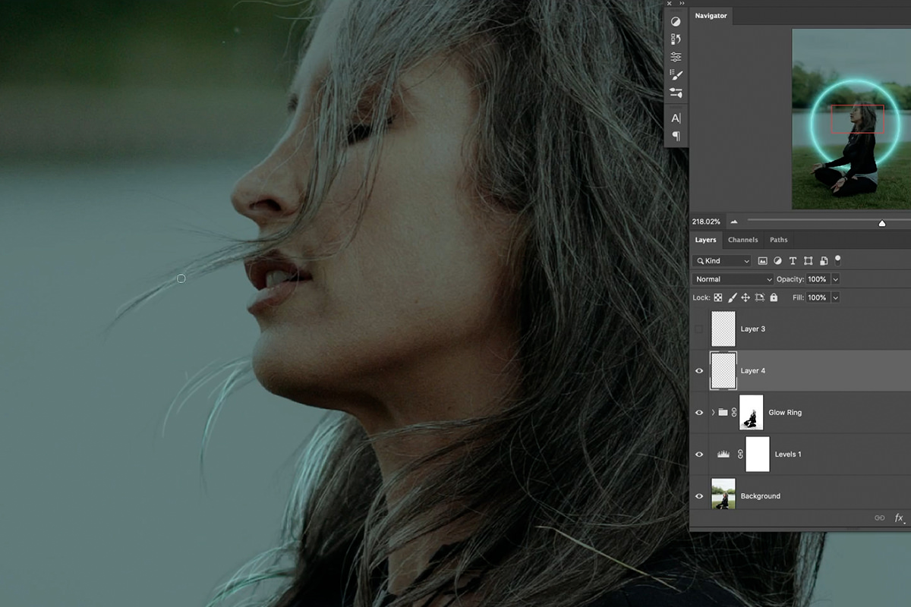Show the hidden Layer 3
Screen dimensions: 911x607
[x=699, y=329]
